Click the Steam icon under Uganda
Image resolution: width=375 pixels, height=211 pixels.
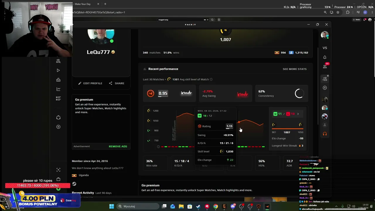74,184
